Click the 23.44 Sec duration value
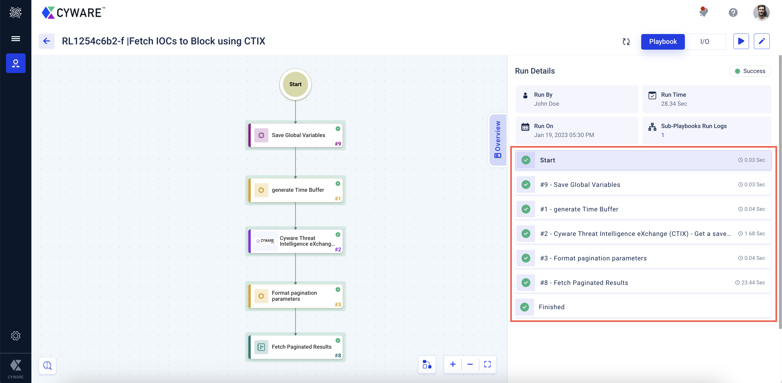The height and width of the screenshot is (383, 782). tap(753, 282)
